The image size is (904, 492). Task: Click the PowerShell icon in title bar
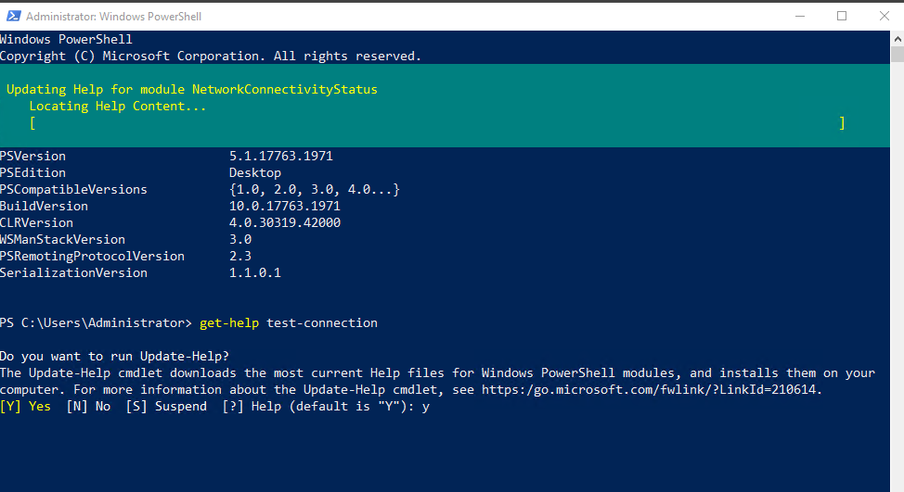[14, 16]
